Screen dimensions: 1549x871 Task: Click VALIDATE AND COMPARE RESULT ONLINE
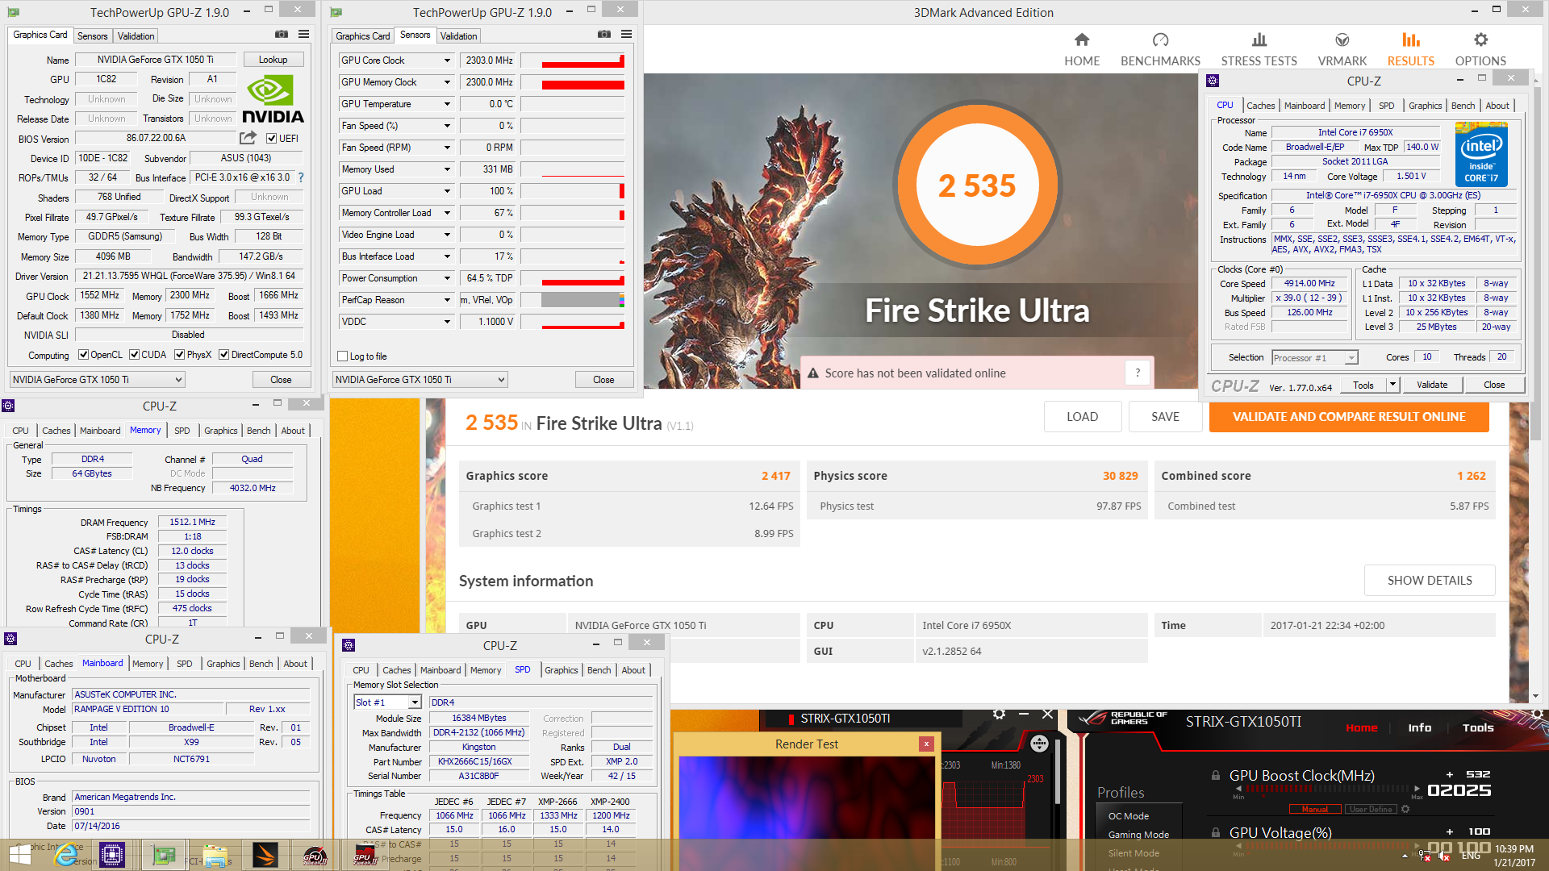pyautogui.click(x=1349, y=417)
